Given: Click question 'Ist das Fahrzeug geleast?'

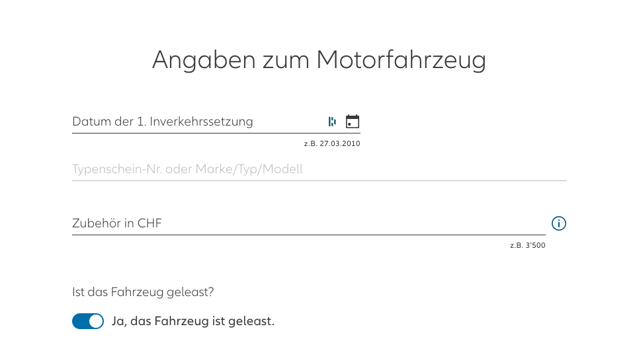Looking at the screenshot, I should (143, 291).
